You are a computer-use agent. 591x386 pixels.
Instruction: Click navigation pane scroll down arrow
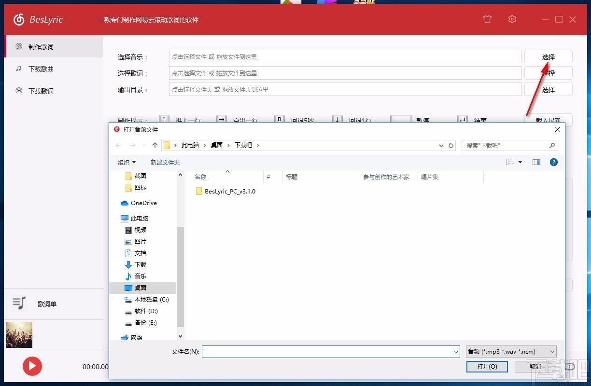tap(181, 336)
